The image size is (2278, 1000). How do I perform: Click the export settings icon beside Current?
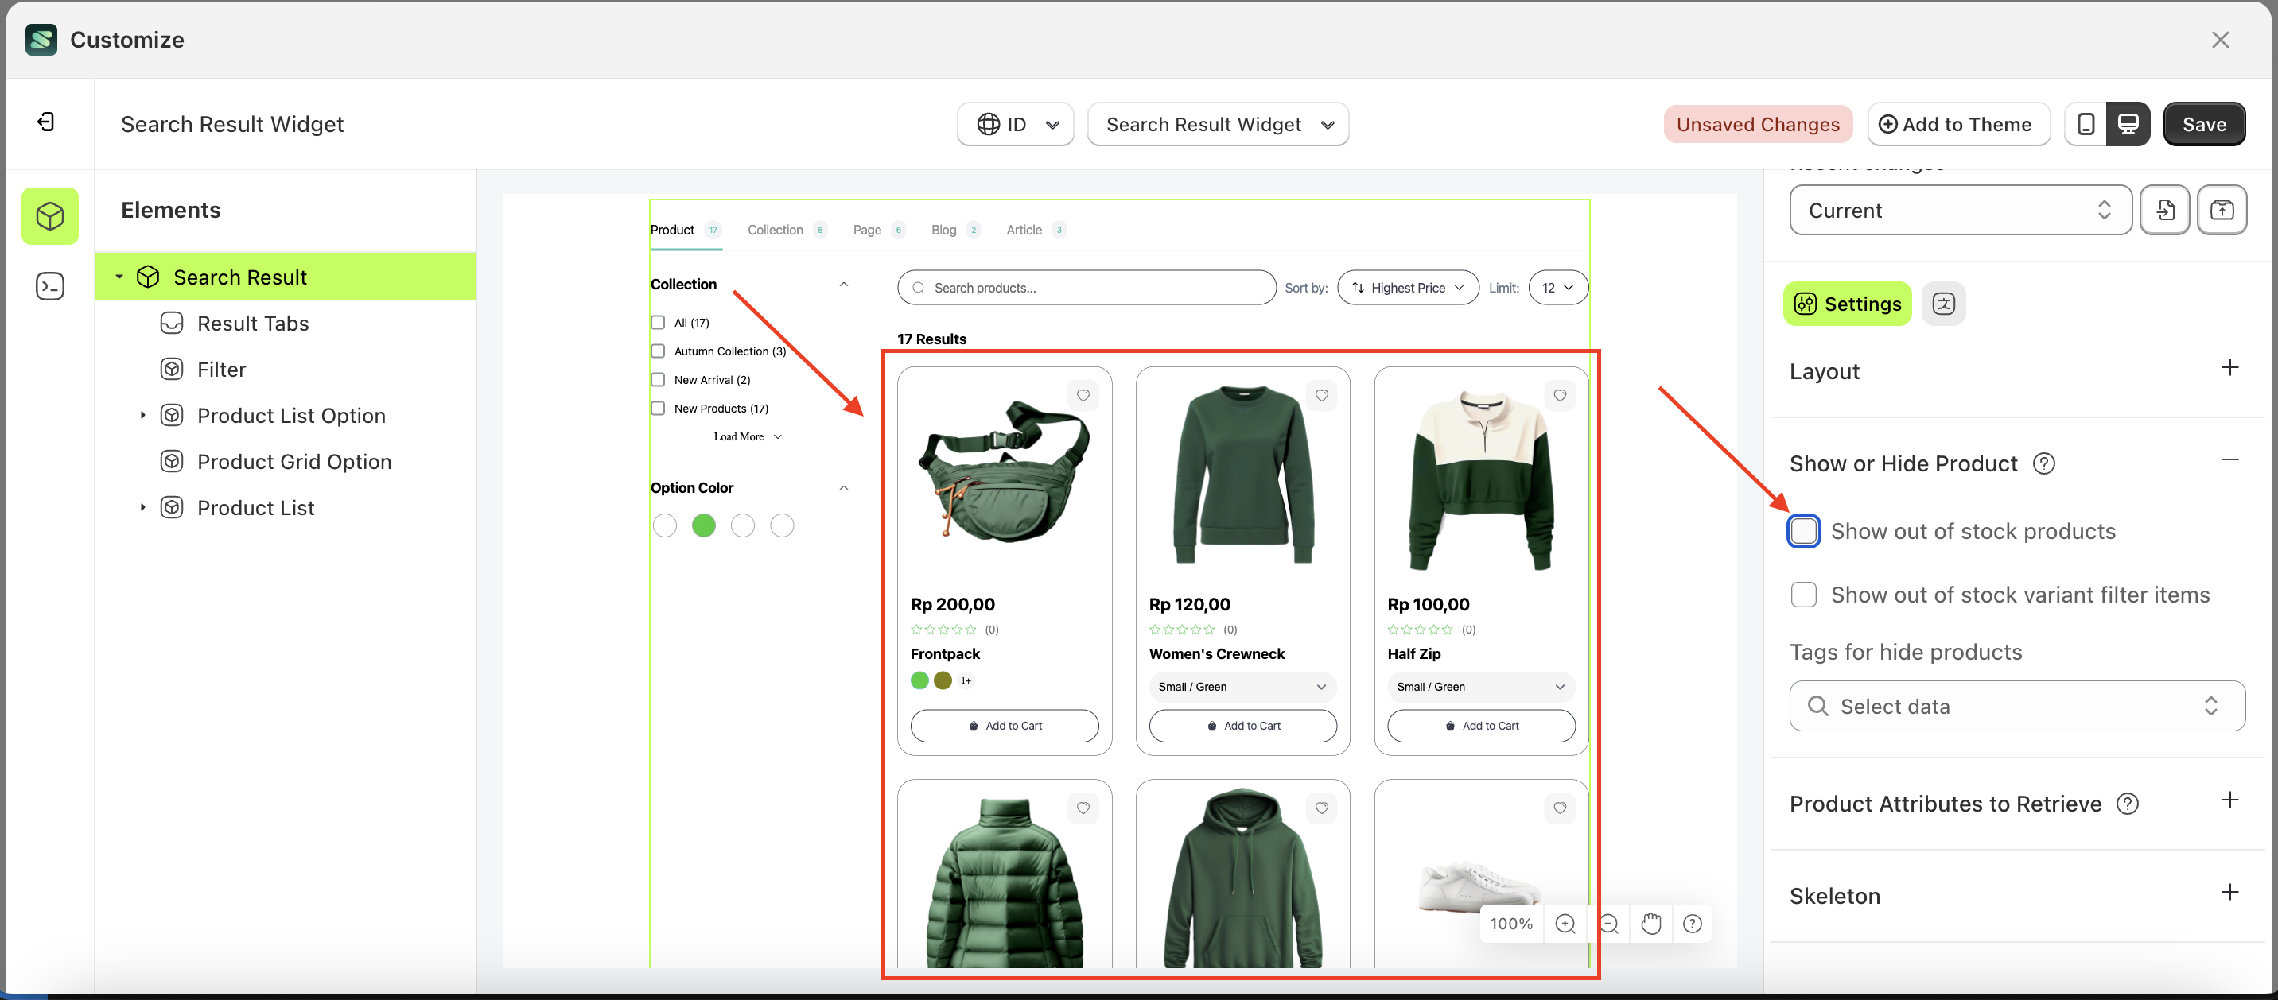(2222, 211)
